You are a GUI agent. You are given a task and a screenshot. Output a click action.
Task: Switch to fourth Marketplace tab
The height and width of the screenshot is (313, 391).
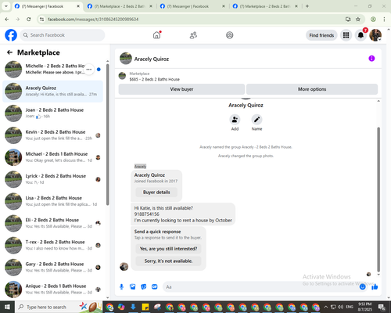click(265, 6)
